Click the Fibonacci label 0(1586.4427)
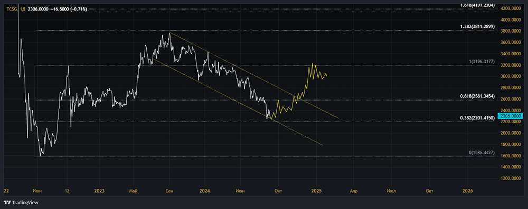 tap(482, 152)
